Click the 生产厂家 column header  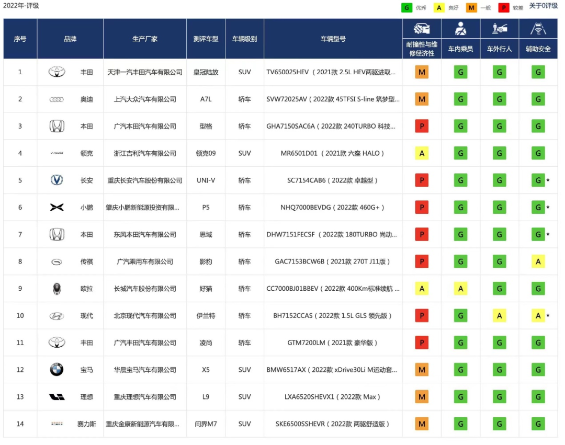point(145,39)
